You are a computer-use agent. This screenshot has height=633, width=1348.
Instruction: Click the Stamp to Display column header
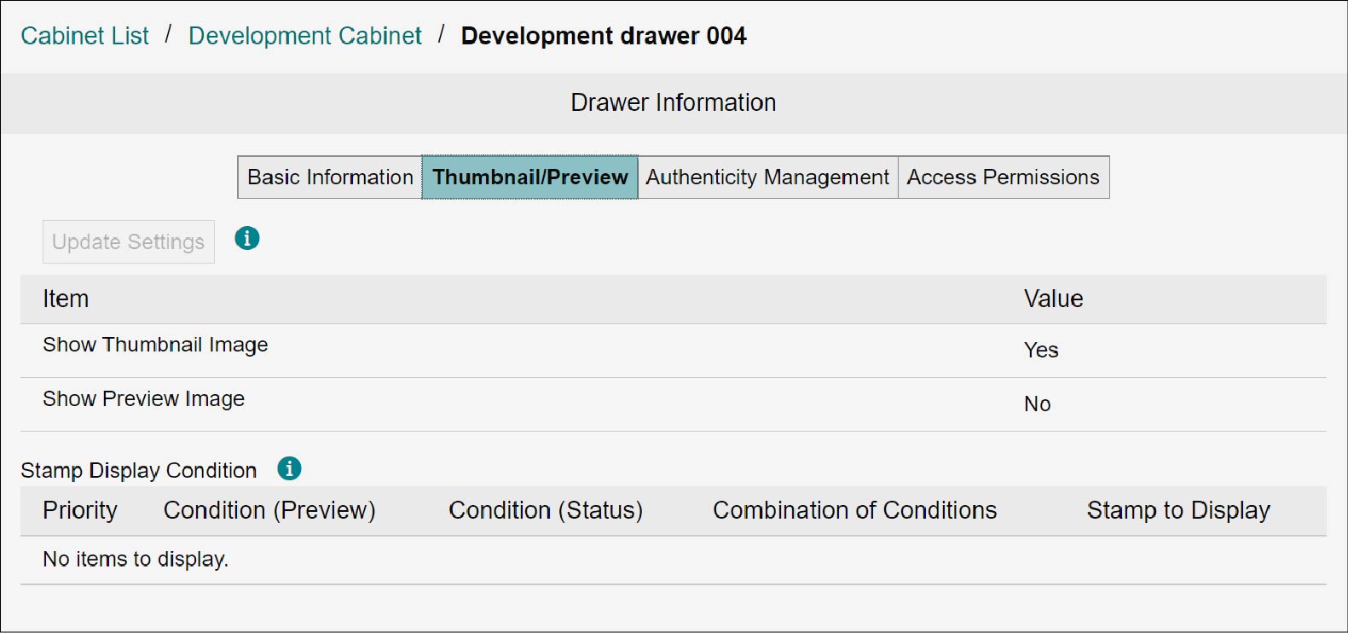tap(1178, 510)
